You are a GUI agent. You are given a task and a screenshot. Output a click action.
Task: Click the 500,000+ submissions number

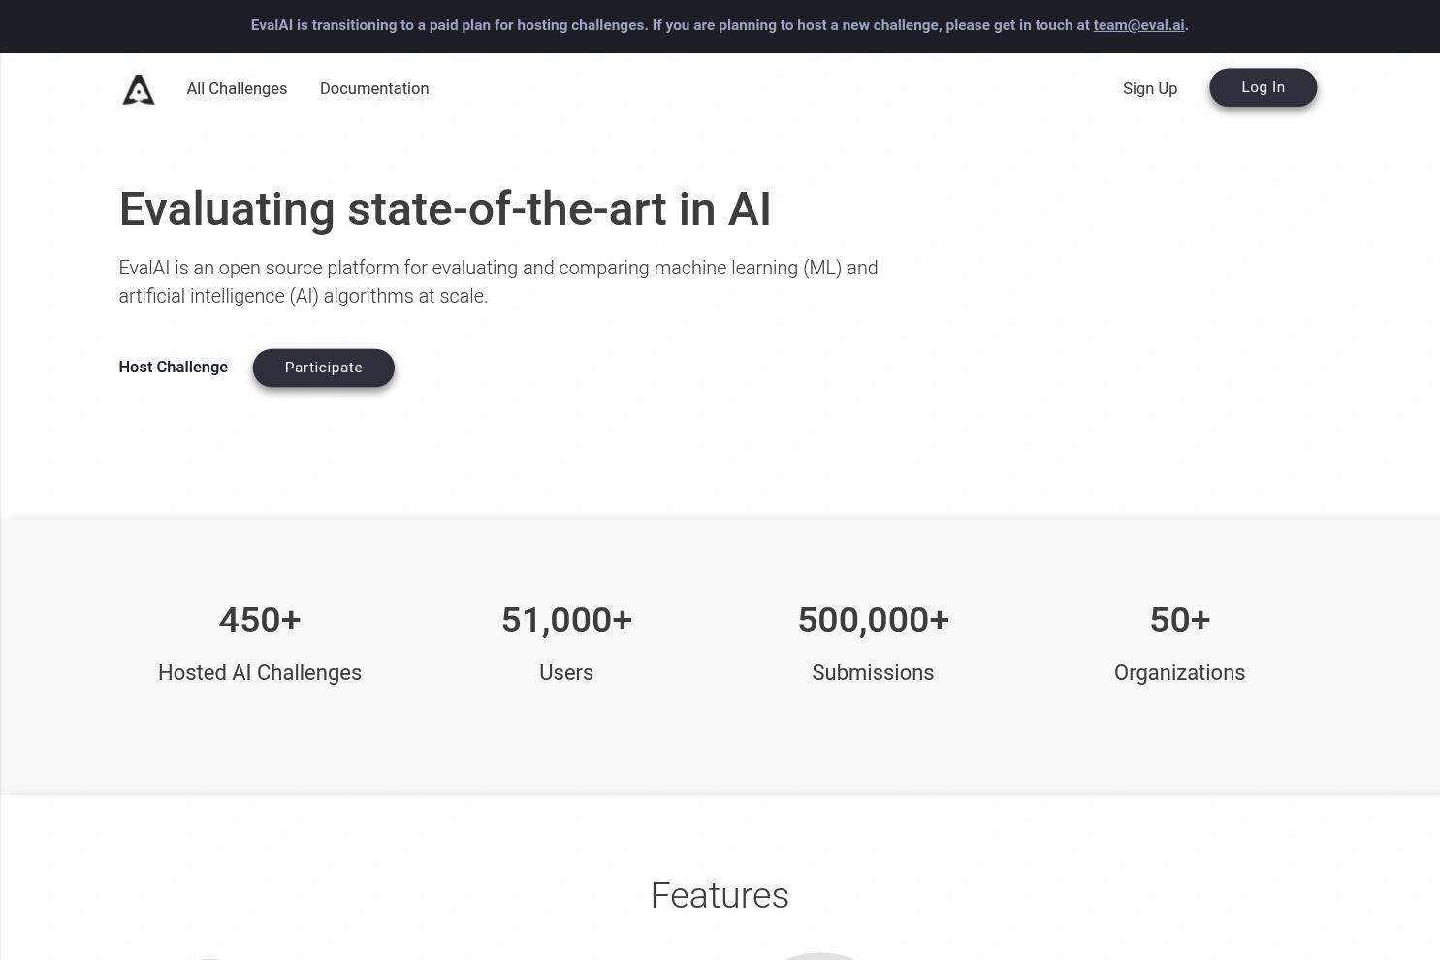tap(873, 620)
